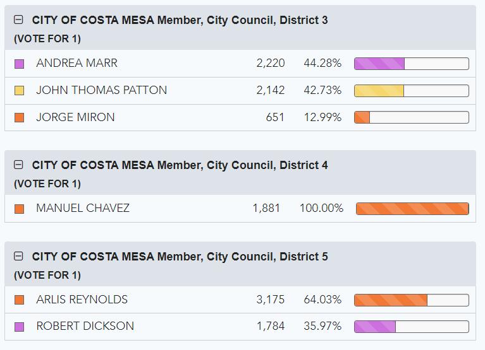This screenshot has width=485, height=350.
Task: Click Robert Dickson's purple color swatch
Action: [x=19, y=327]
